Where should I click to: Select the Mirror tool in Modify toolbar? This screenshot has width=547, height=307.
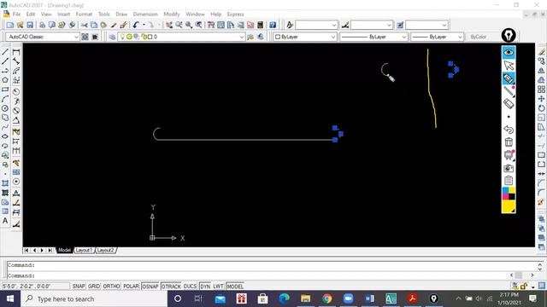pyautogui.click(x=541, y=71)
